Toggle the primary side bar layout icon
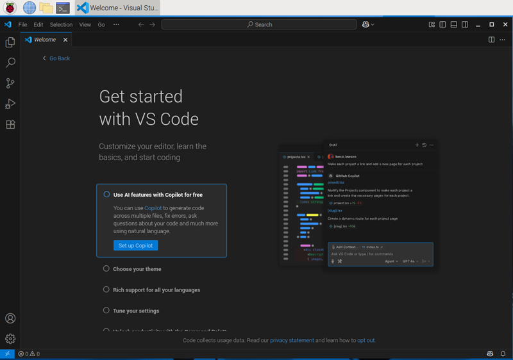The height and width of the screenshot is (360, 513). tap(442, 24)
